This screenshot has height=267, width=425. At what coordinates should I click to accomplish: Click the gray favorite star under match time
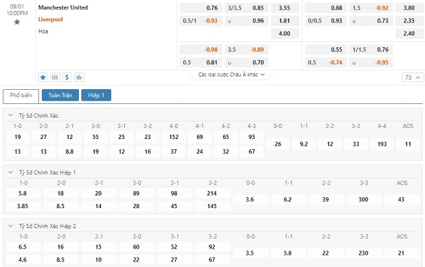17,22
